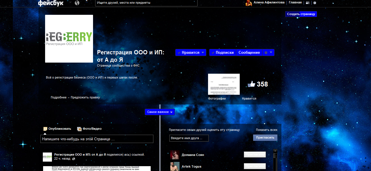This screenshot has width=371, height=171.
Task: Click the page title Регистрация ООО и ИП
Action: [131, 56]
